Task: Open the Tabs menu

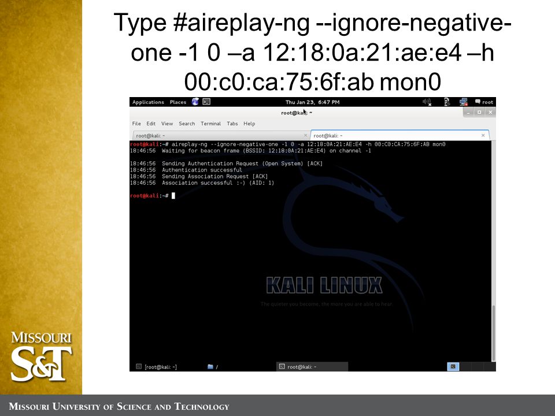Action: pos(232,124)
